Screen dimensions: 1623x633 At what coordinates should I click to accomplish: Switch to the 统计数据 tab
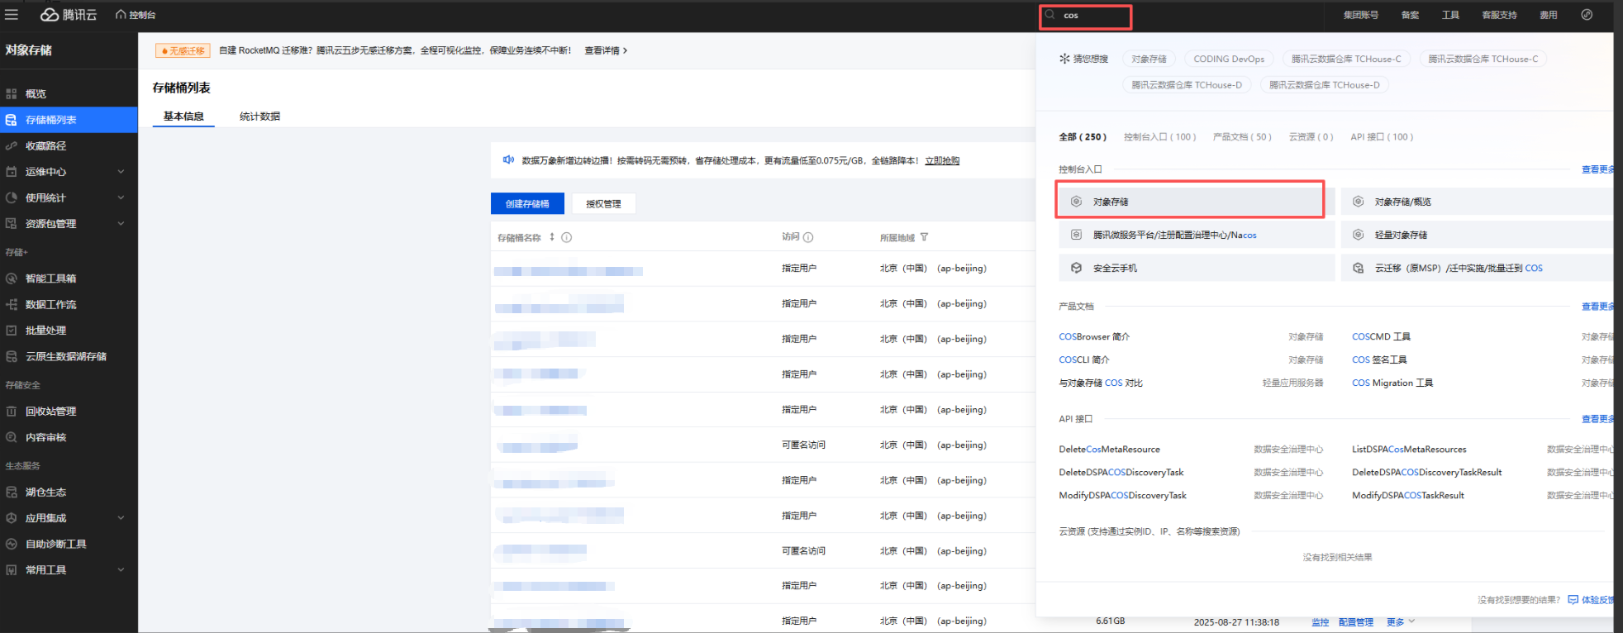pyautogui.click(x=259, y=117)
